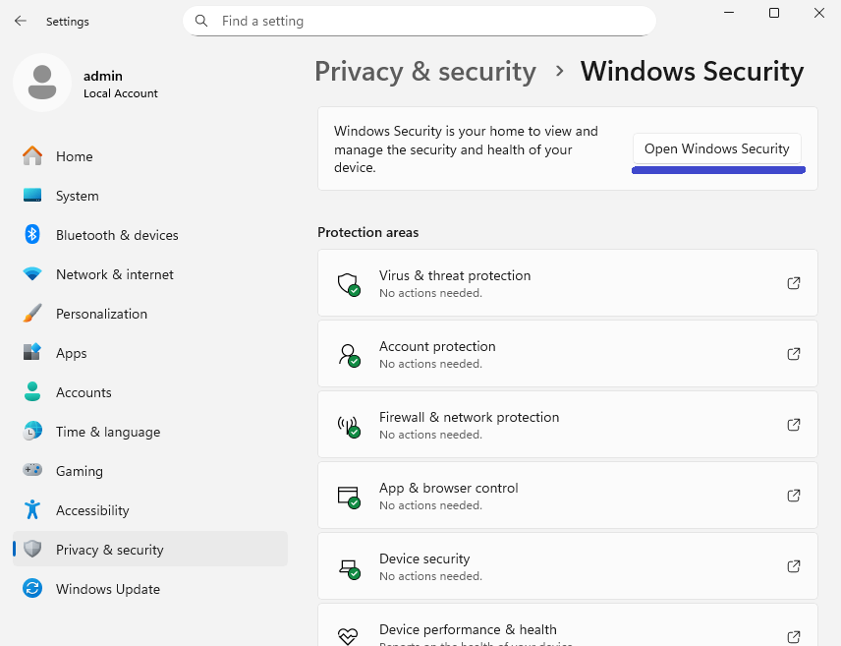The height and width of the screenshot is (646, 841).
Task: Click the Virus & threat protection shield icon
Action: [x=348, y=284]
